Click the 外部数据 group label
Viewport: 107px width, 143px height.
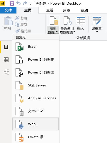click(x=83, y=38)
